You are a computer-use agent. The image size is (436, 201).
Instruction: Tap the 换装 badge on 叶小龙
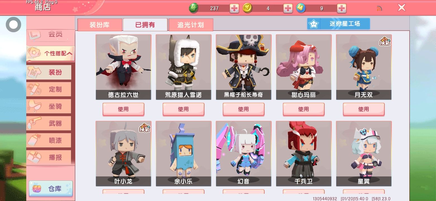[x=144, y=128]
